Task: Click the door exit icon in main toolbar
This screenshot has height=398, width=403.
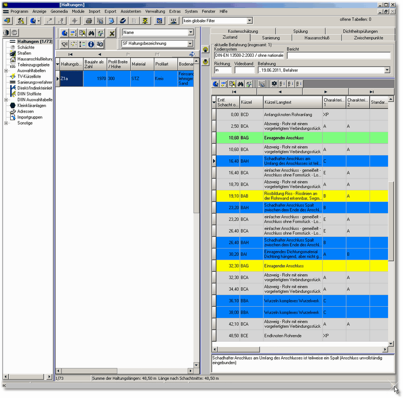Action: [x=7, y=21]
